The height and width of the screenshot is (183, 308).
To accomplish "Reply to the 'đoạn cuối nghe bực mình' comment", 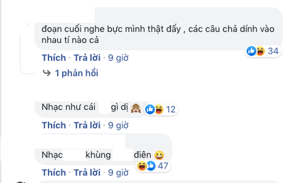I will 87,58.
